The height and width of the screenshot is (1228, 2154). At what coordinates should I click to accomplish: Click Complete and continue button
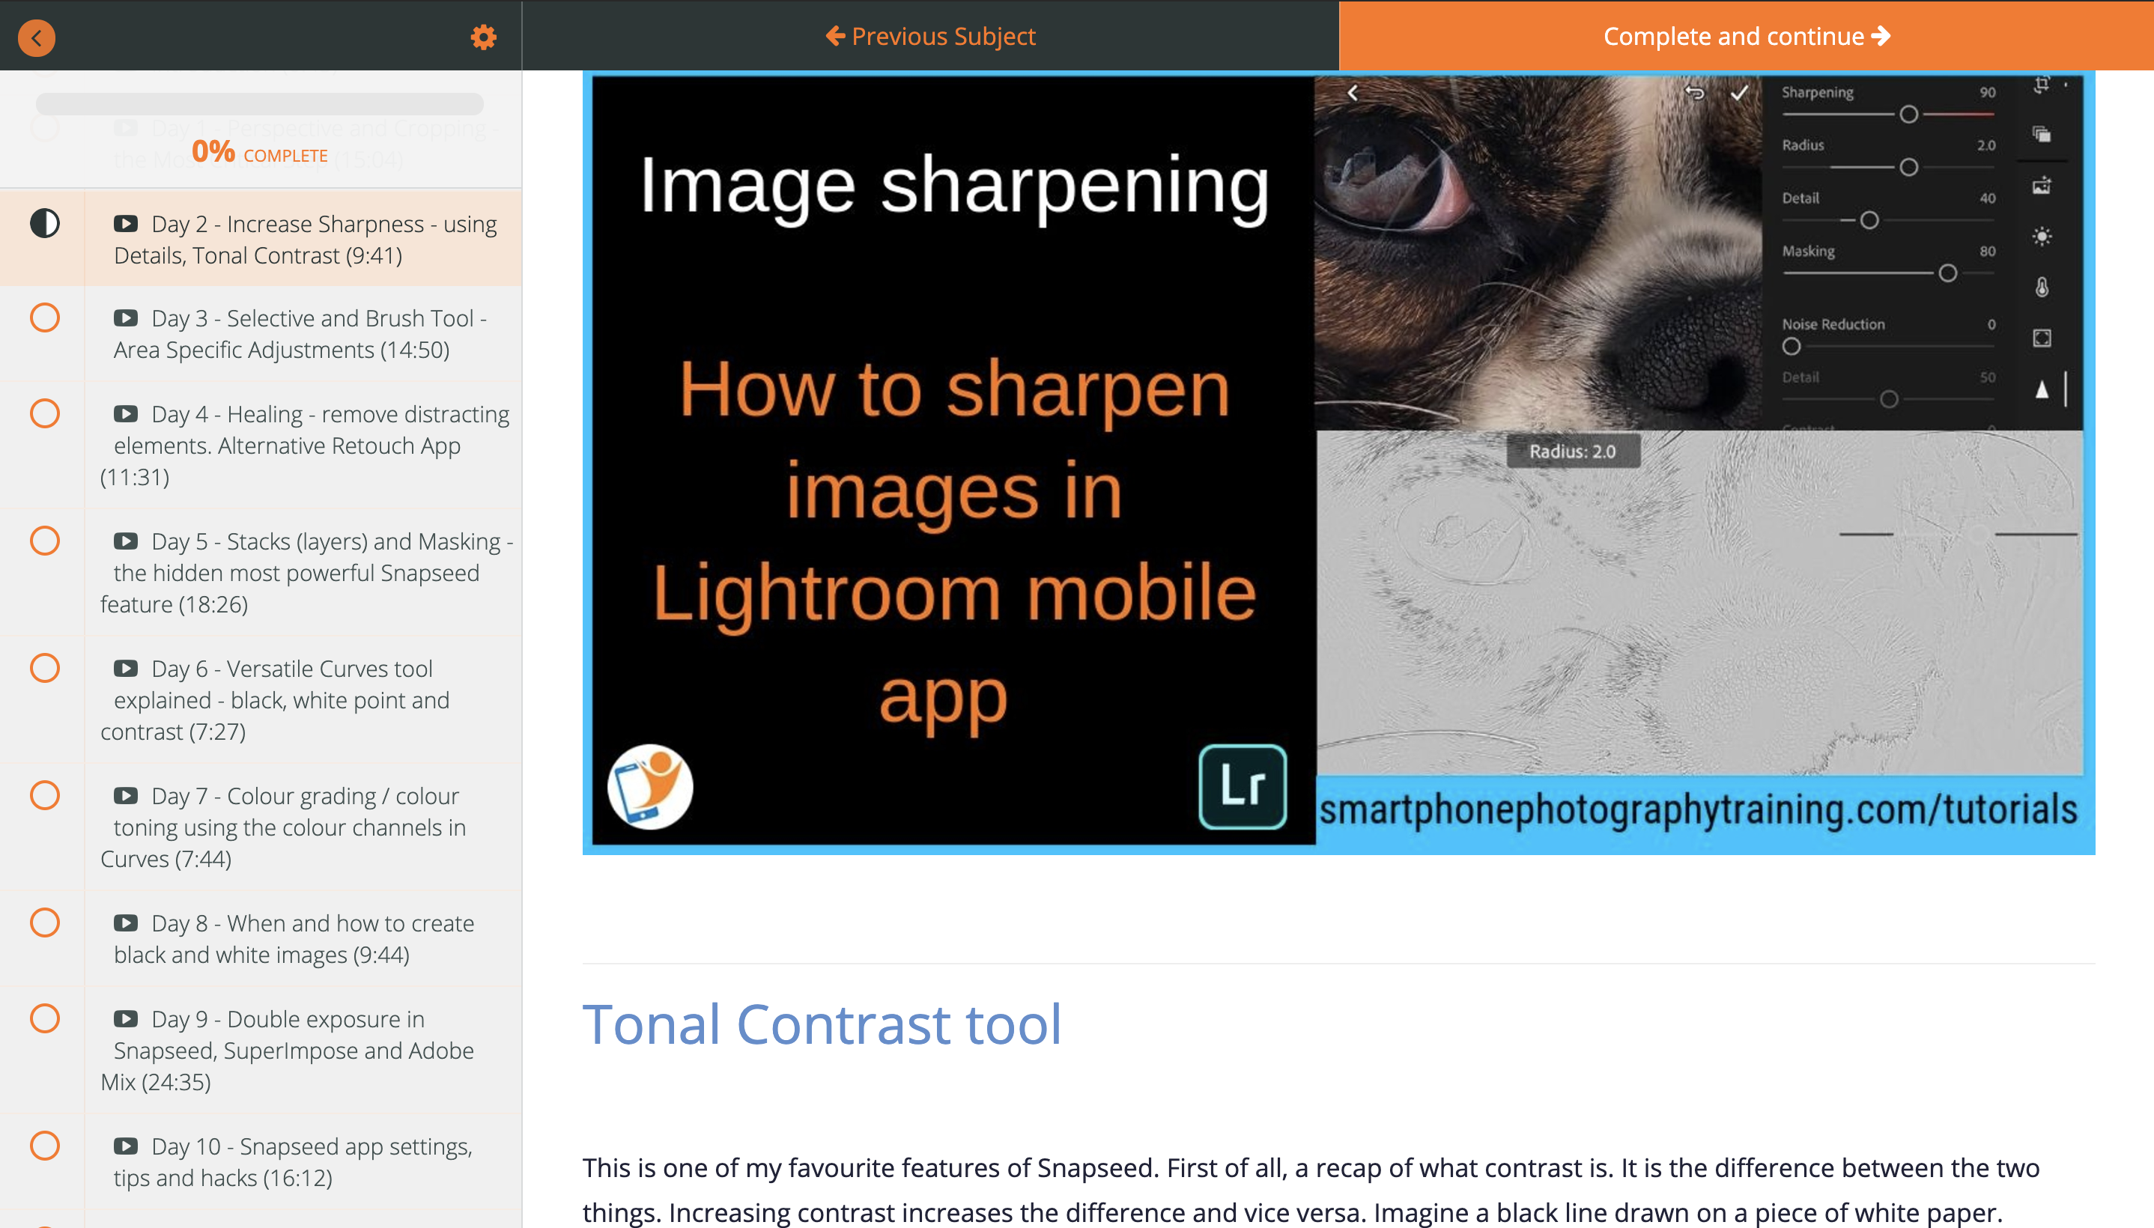[1747, 36]
